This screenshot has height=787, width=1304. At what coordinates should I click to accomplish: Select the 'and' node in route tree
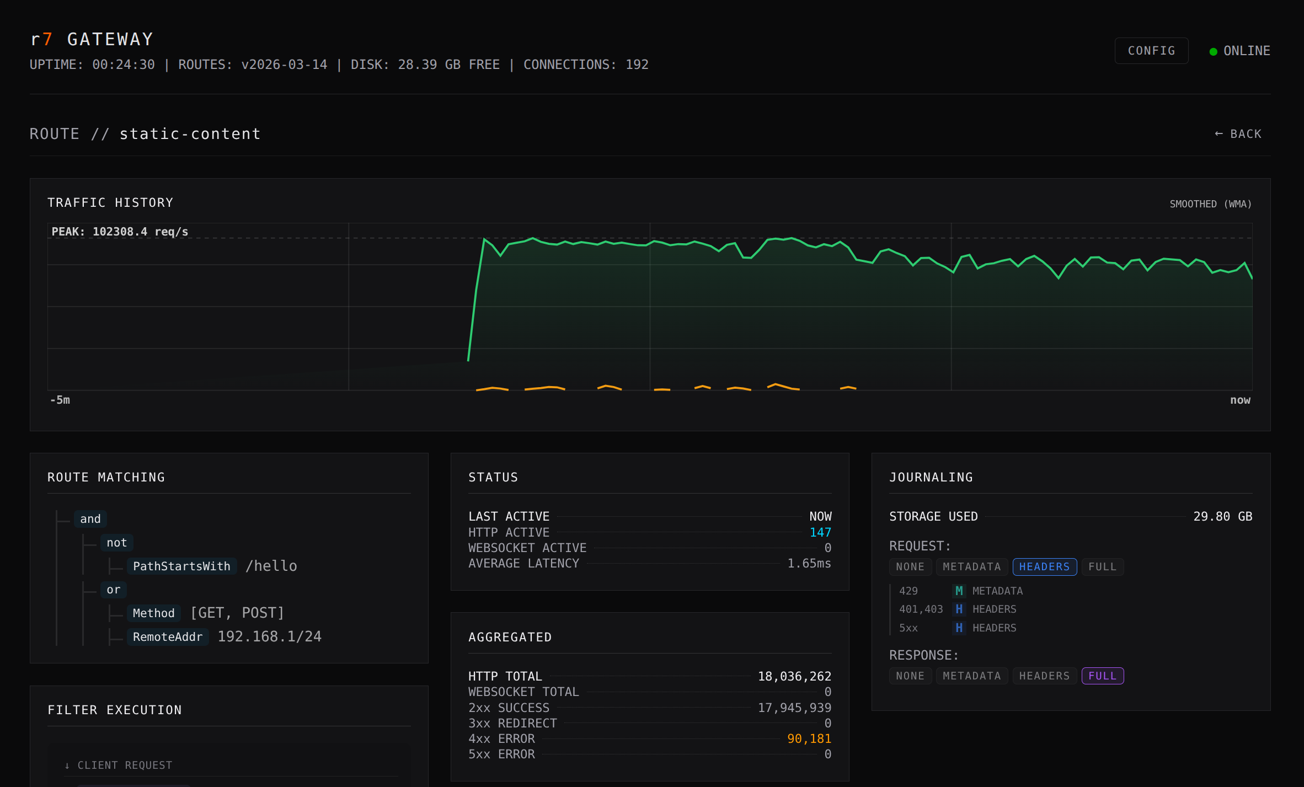coord(90,519)
